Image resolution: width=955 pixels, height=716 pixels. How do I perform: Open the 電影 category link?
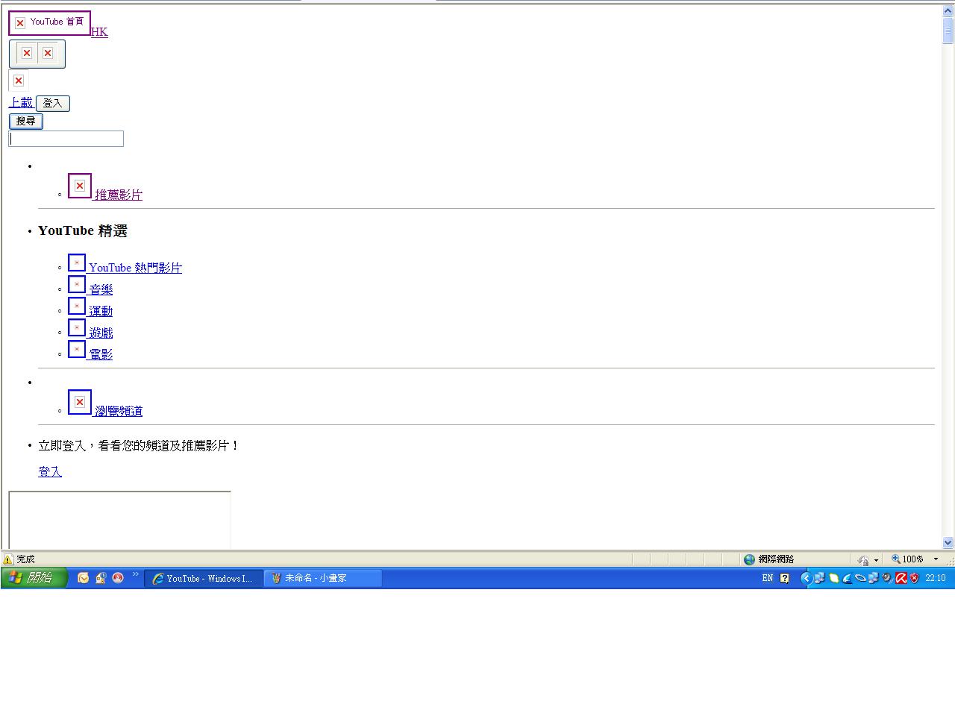click(101, 354)
